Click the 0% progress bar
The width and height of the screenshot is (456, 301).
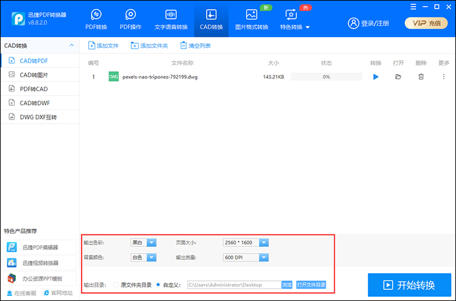[326, 77]
